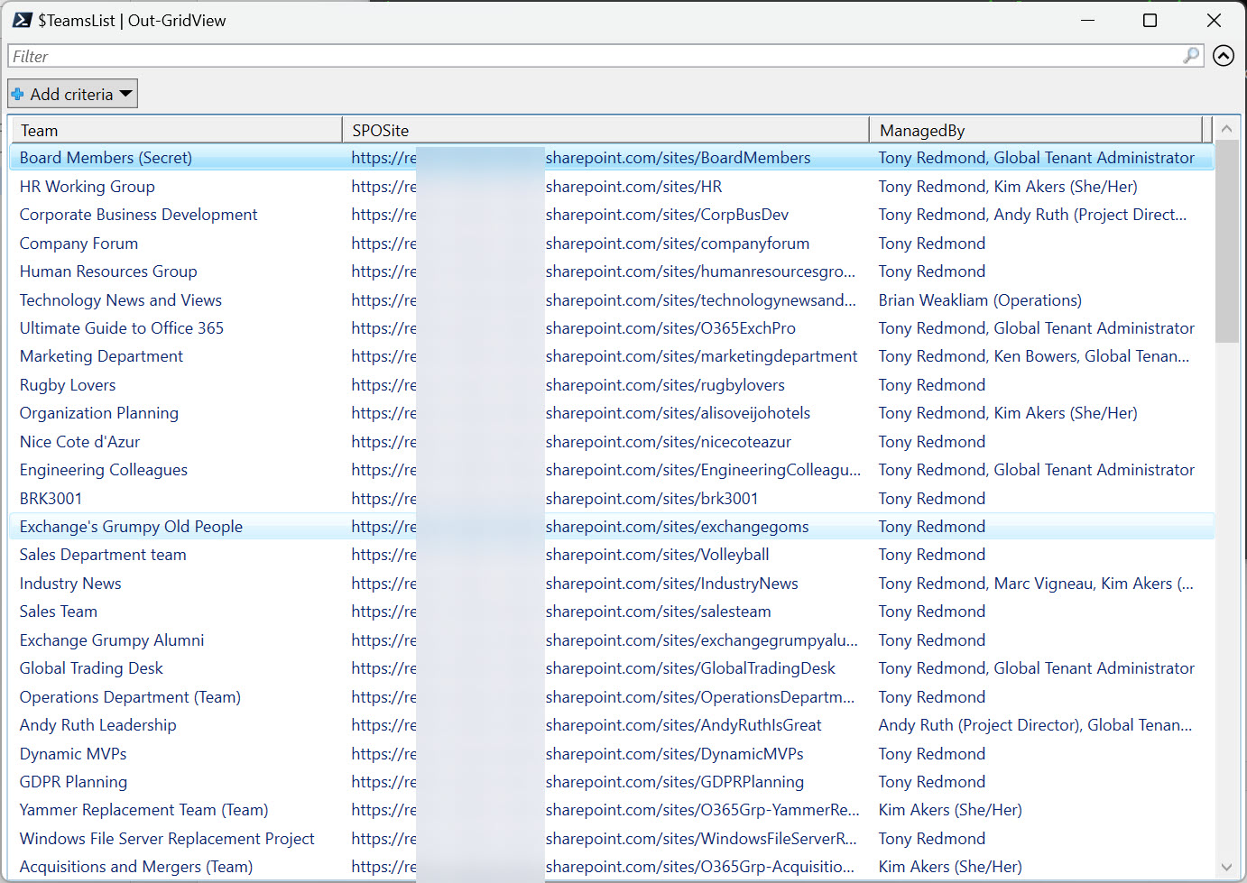
Task: Click the scrollbar down arrow
Action: 1226,867
